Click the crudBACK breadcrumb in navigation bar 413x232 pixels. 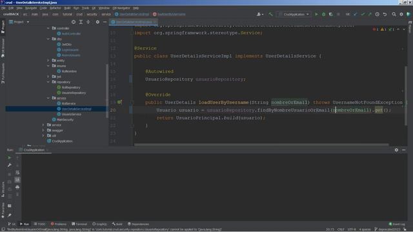click(11, 14)
